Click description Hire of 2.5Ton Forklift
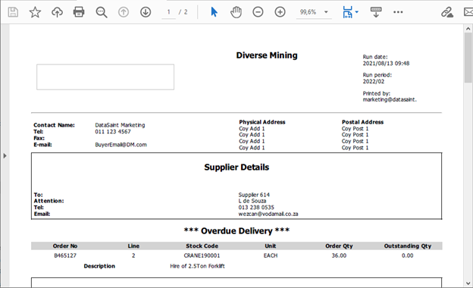 197,266
